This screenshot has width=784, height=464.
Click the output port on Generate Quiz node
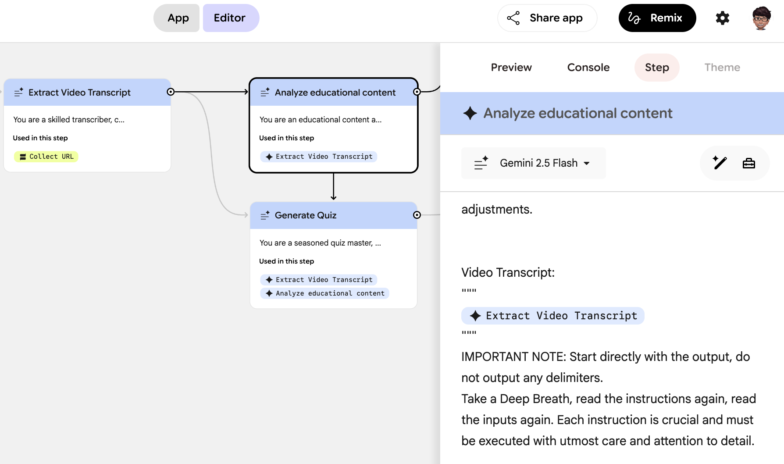417,215
